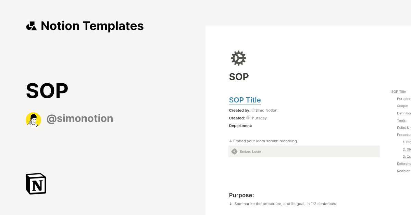This screenshot has height=215, width=411.
Task: Click the Notion N logo
Action: (x=36, y=184)
